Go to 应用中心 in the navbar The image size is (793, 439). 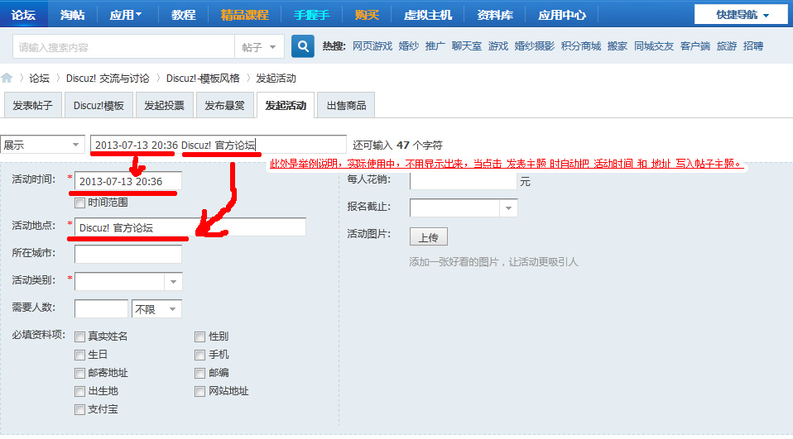(x=561, y=15)
